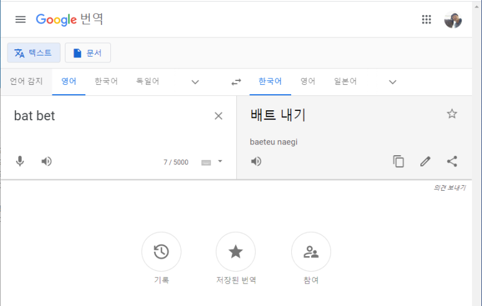Viewport: 482px width, 306px height.
Task: Clear the source text with X
Action: (x=218, y=116)
